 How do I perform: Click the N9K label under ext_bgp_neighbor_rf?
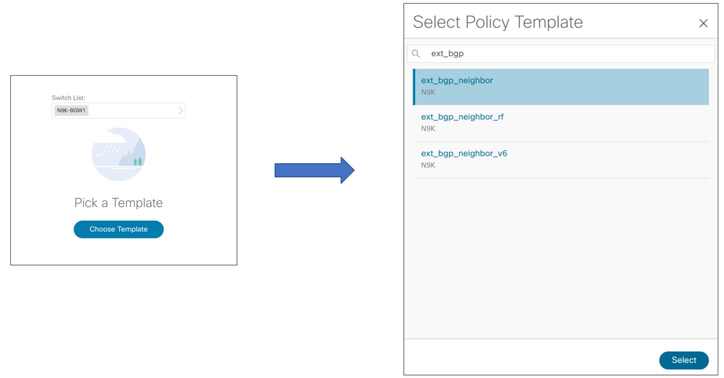(x=427, y=128)
